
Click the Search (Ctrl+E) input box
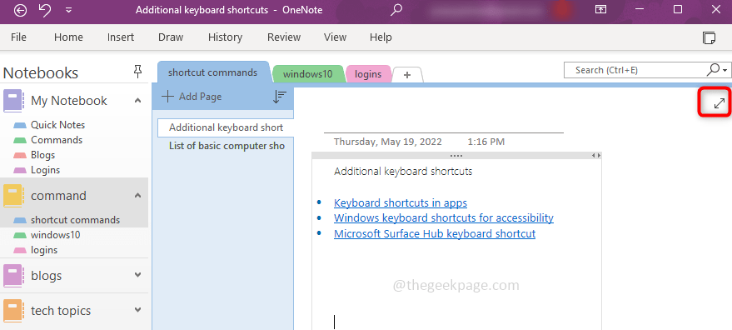(x=635, y=70)
